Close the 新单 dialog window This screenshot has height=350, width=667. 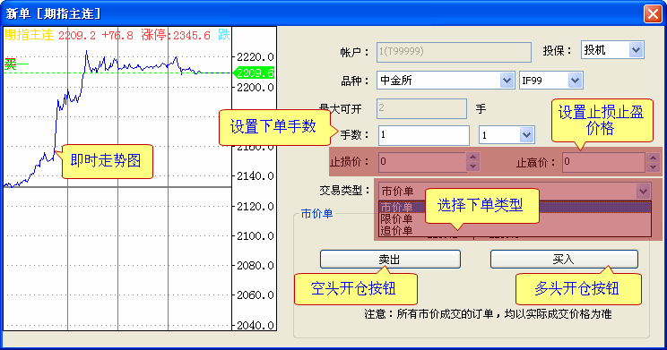653,14
